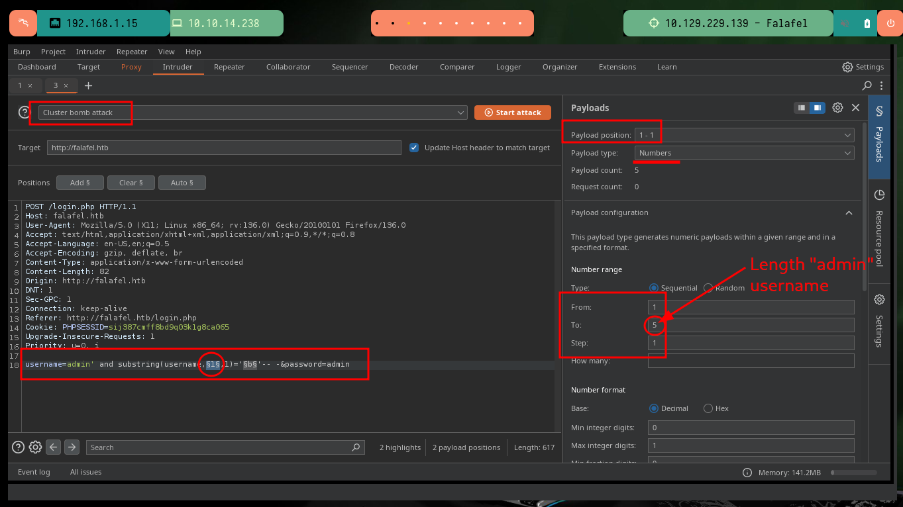The height and width of the screenshot is (507, 903).
Task: Open the Event log
Action: 34,472
